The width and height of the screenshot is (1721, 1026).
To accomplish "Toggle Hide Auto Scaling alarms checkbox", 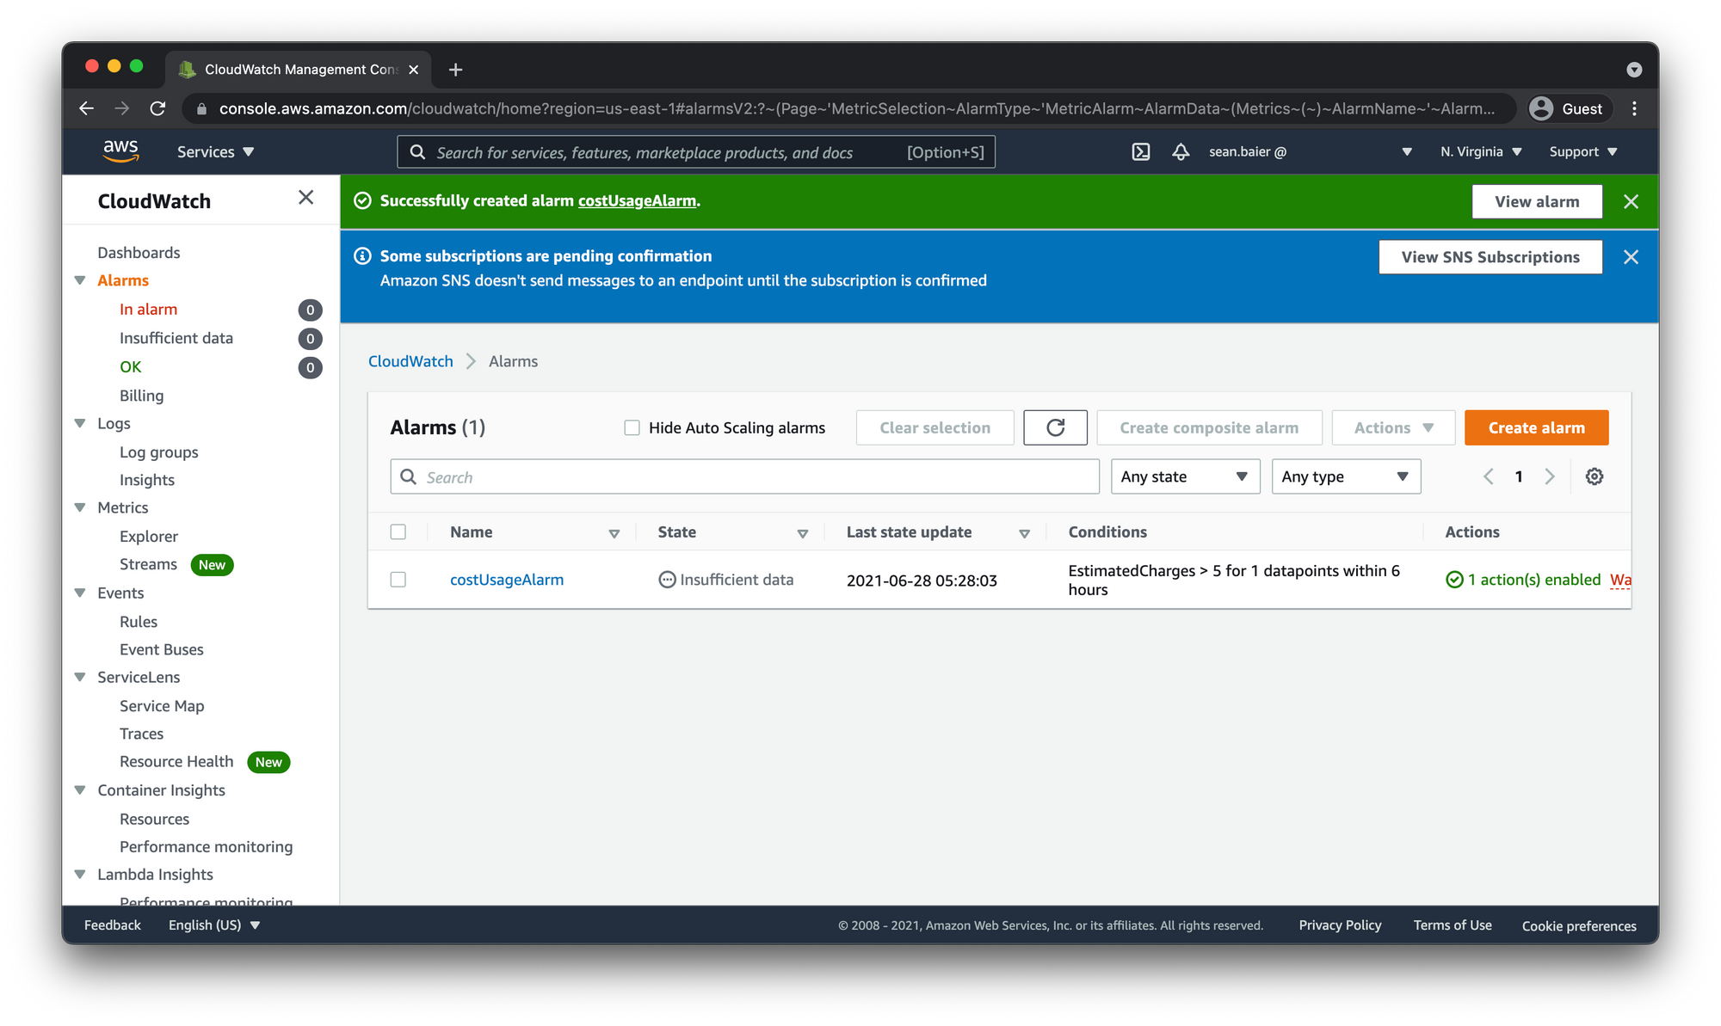I will (x=632, y=427).
